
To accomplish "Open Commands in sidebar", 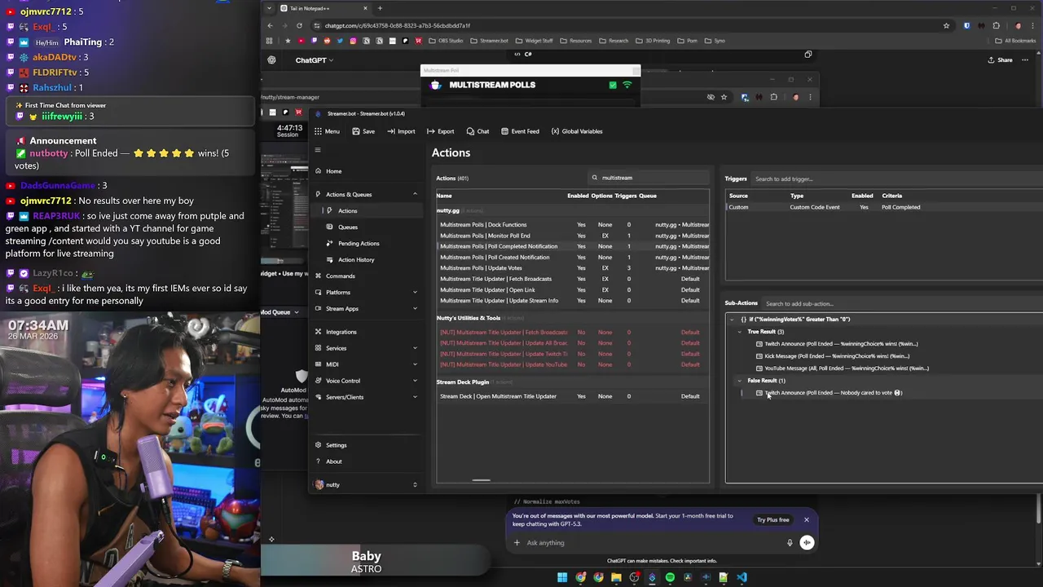I will pos(340,276).
